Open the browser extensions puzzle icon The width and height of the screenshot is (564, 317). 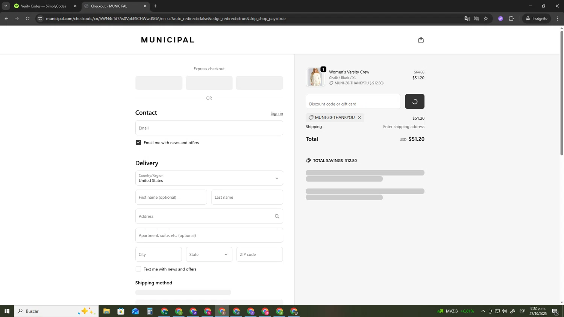tap(511, 18)
